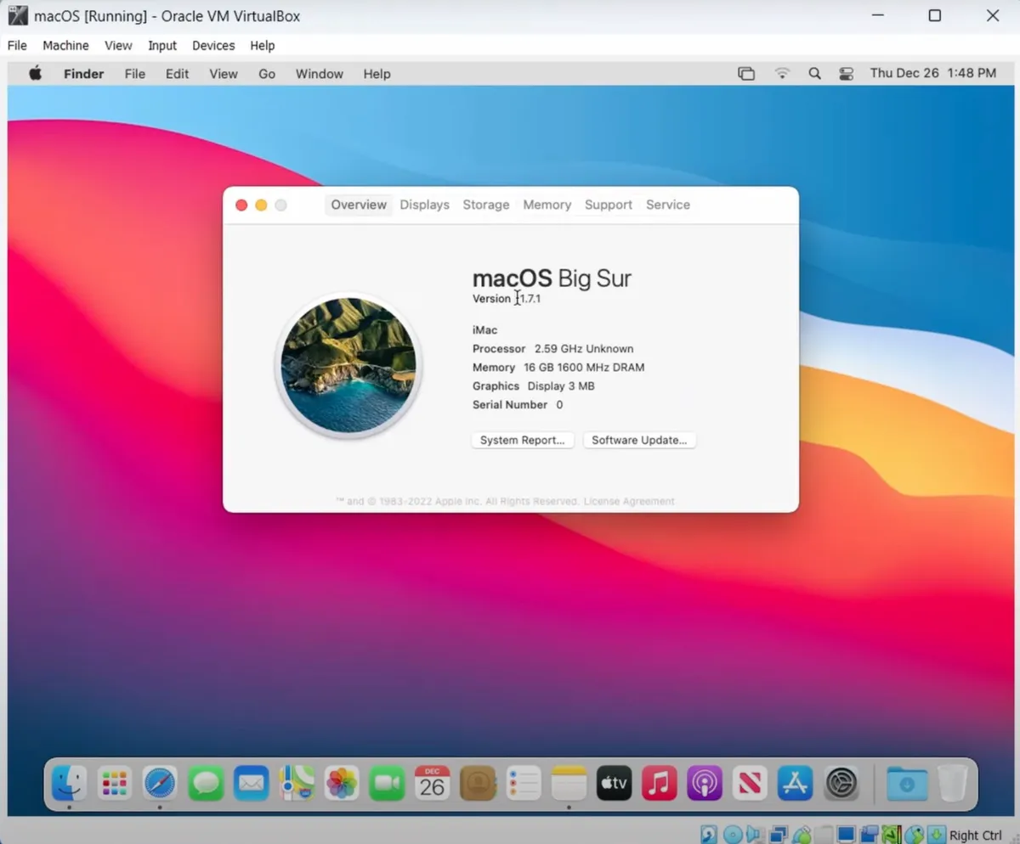Open Reminders from the Dock

point(523,783)
